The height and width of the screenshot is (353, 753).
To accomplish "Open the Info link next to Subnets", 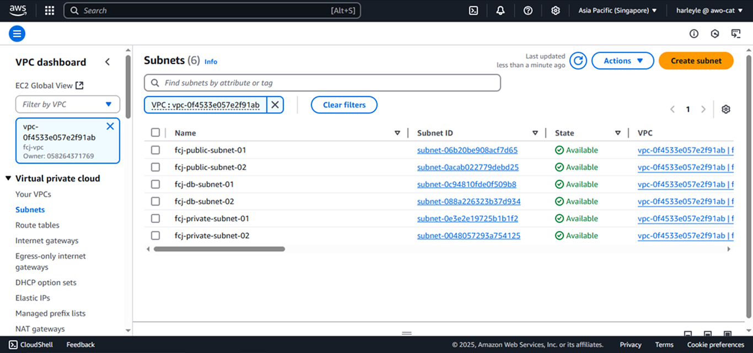I will coord(211,62).
